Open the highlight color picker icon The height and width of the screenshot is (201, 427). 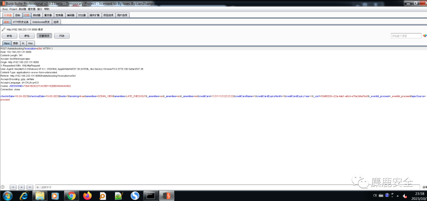425,36
